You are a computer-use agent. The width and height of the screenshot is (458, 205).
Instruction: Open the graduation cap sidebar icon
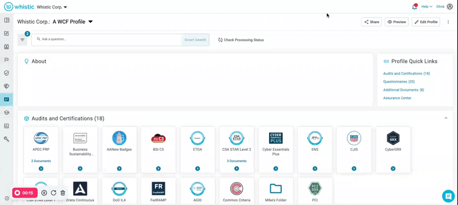[6, 113]
